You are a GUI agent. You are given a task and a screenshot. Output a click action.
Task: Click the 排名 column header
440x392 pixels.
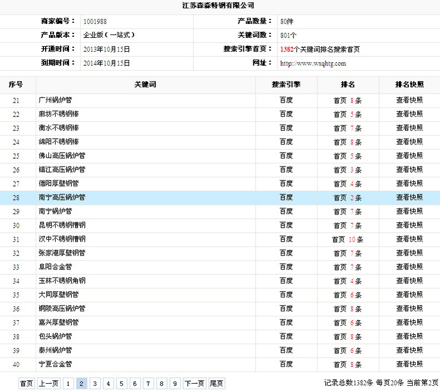click(348, 85)
